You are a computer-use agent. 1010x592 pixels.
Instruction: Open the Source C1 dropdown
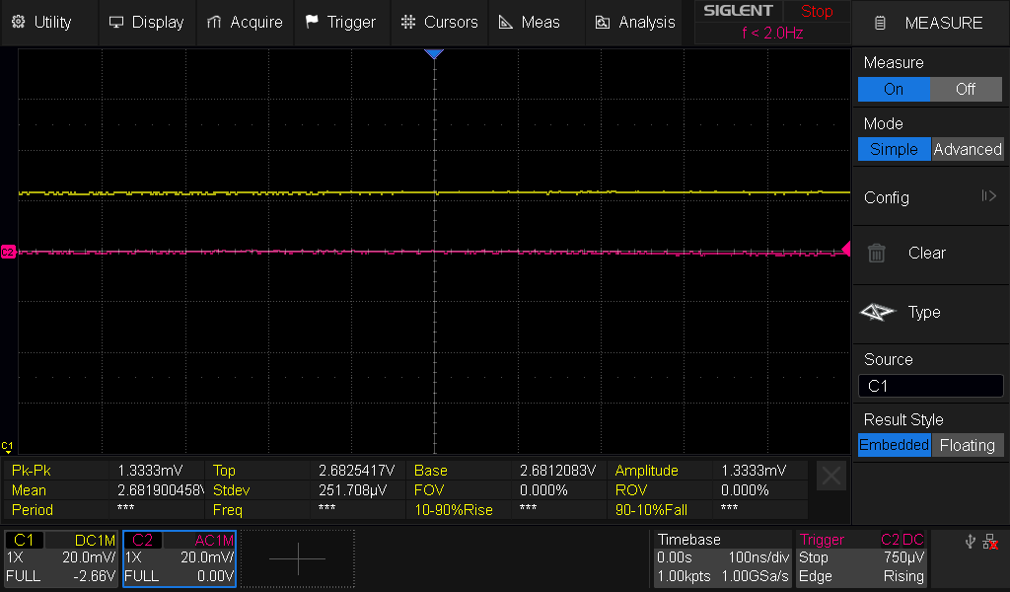931,386
